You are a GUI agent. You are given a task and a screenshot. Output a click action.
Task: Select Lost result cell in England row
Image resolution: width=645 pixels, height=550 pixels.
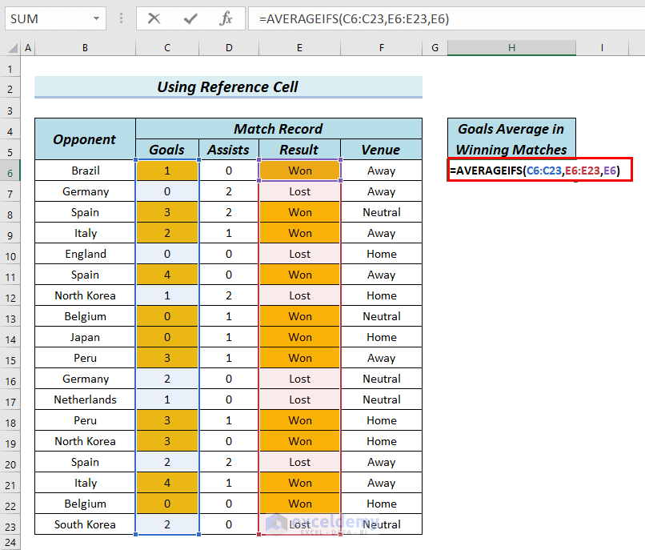coord(299,254)
